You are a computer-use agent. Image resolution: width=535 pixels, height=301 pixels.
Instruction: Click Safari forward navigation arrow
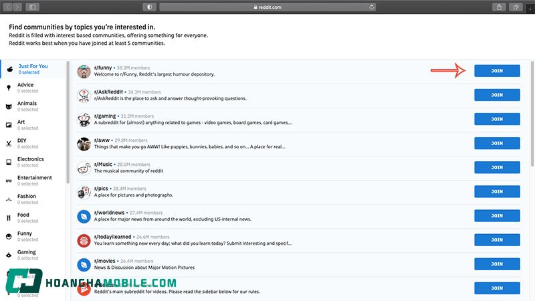click(x=17, y=7)
